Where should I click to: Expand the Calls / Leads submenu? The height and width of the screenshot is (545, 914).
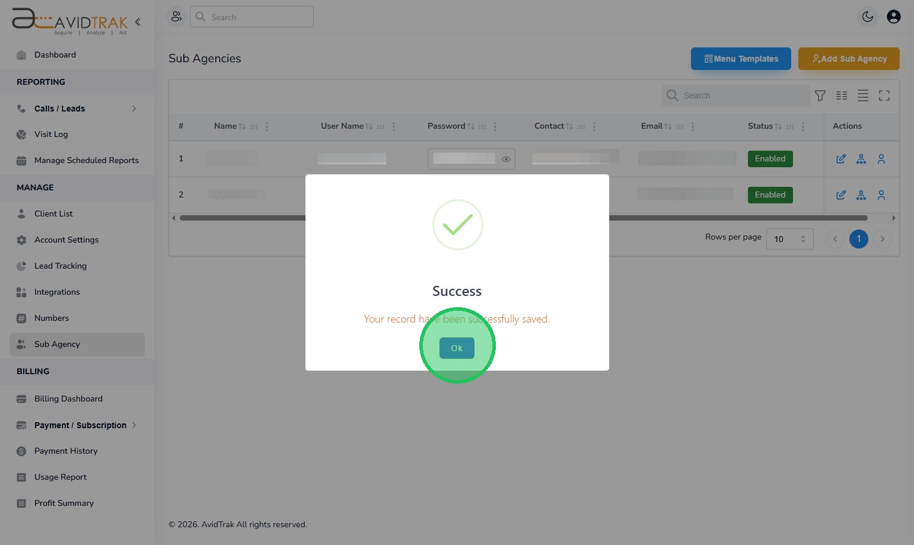tap(134, 109)
